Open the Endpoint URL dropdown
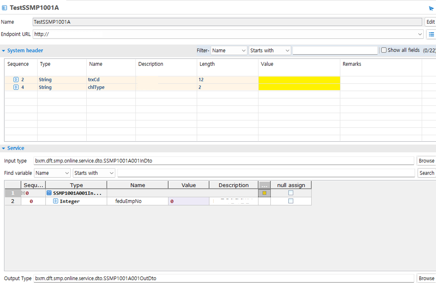The image size is (436, 283). pos(420,34)
